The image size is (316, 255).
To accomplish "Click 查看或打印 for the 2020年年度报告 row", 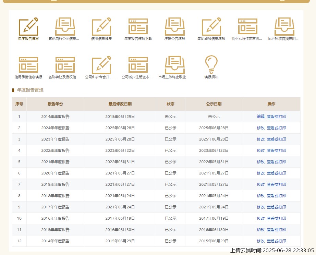I will click(x=276, y=173).
